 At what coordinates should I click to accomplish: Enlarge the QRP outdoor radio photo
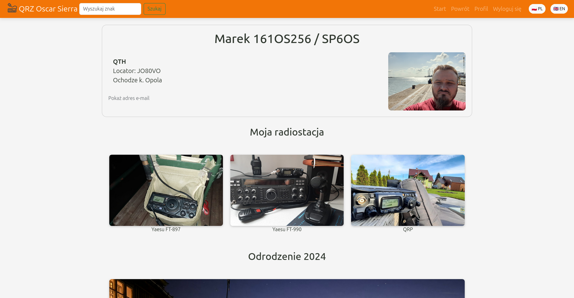click(408, 190)
